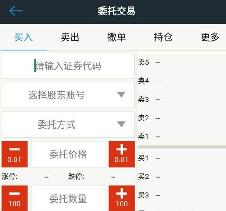Increase price by 0.01 plus button

(122, 154)
